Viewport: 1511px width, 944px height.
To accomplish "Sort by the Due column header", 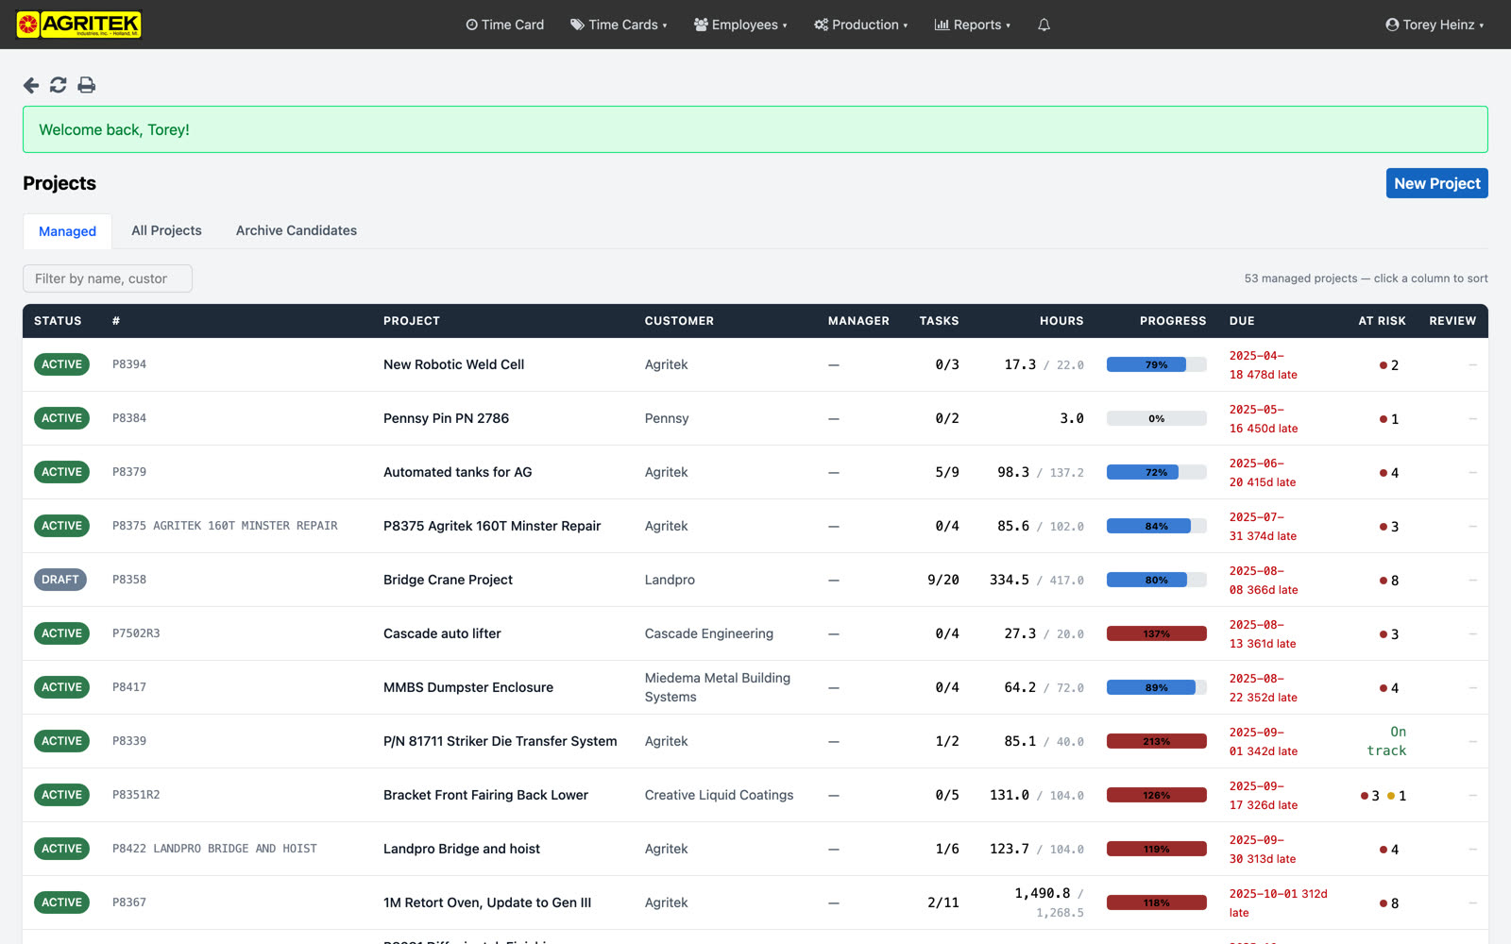I will tap(1242, 321).
